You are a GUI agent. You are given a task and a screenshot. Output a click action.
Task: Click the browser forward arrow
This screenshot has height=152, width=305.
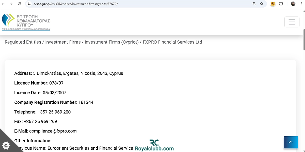[11, 4]
